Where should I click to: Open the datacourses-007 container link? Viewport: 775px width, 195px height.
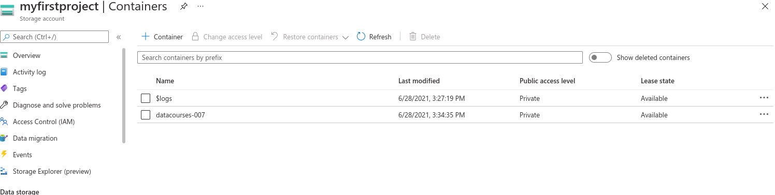pyautogui.click(x=180, y=115)
